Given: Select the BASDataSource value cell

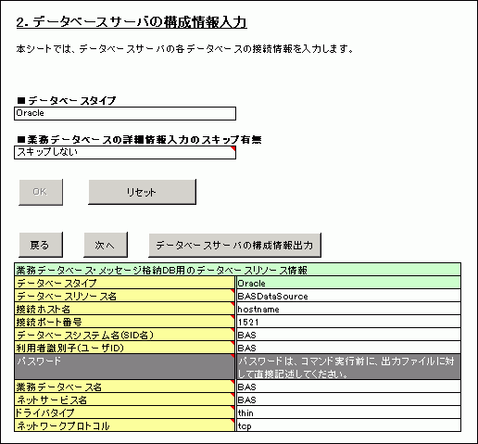Looking at the screenshot, I should point(348,296).
